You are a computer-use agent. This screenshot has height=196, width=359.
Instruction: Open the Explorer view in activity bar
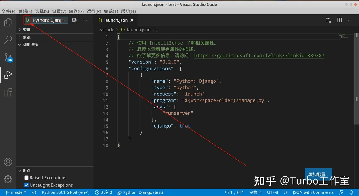pos(8,22)
